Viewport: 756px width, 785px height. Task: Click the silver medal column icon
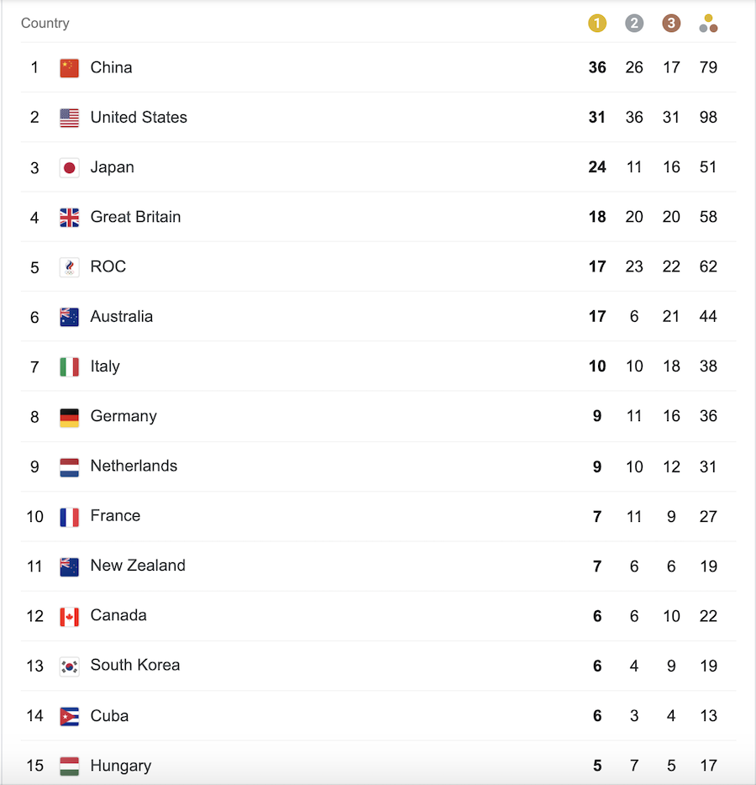tap(634, 23)
